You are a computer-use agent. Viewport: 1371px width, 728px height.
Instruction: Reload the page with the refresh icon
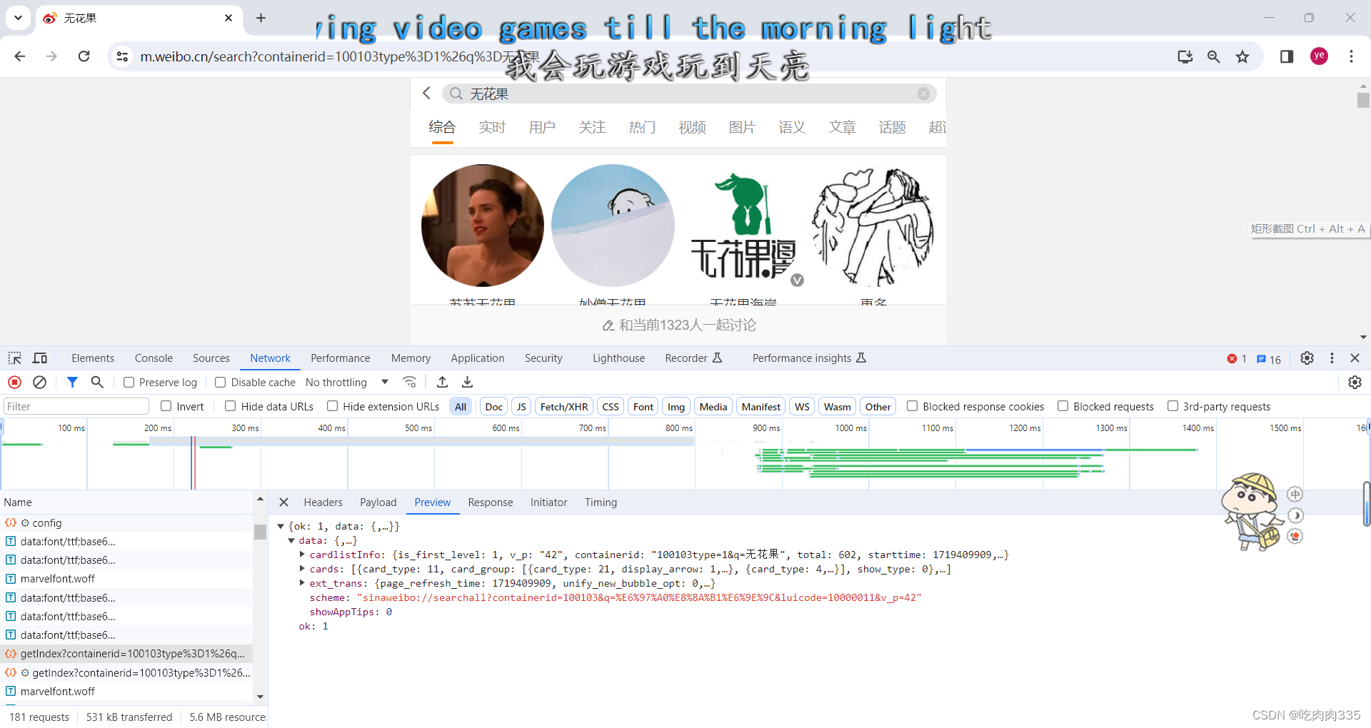point(84,56)
